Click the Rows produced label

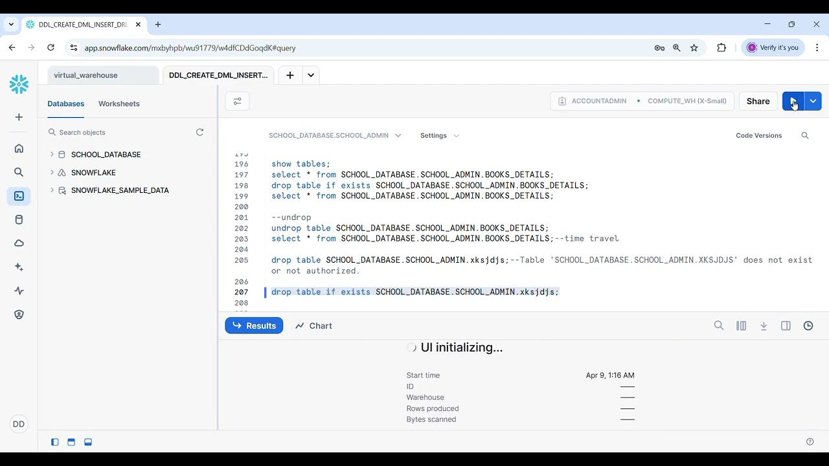pyautogui.click(x=433, y=408)
